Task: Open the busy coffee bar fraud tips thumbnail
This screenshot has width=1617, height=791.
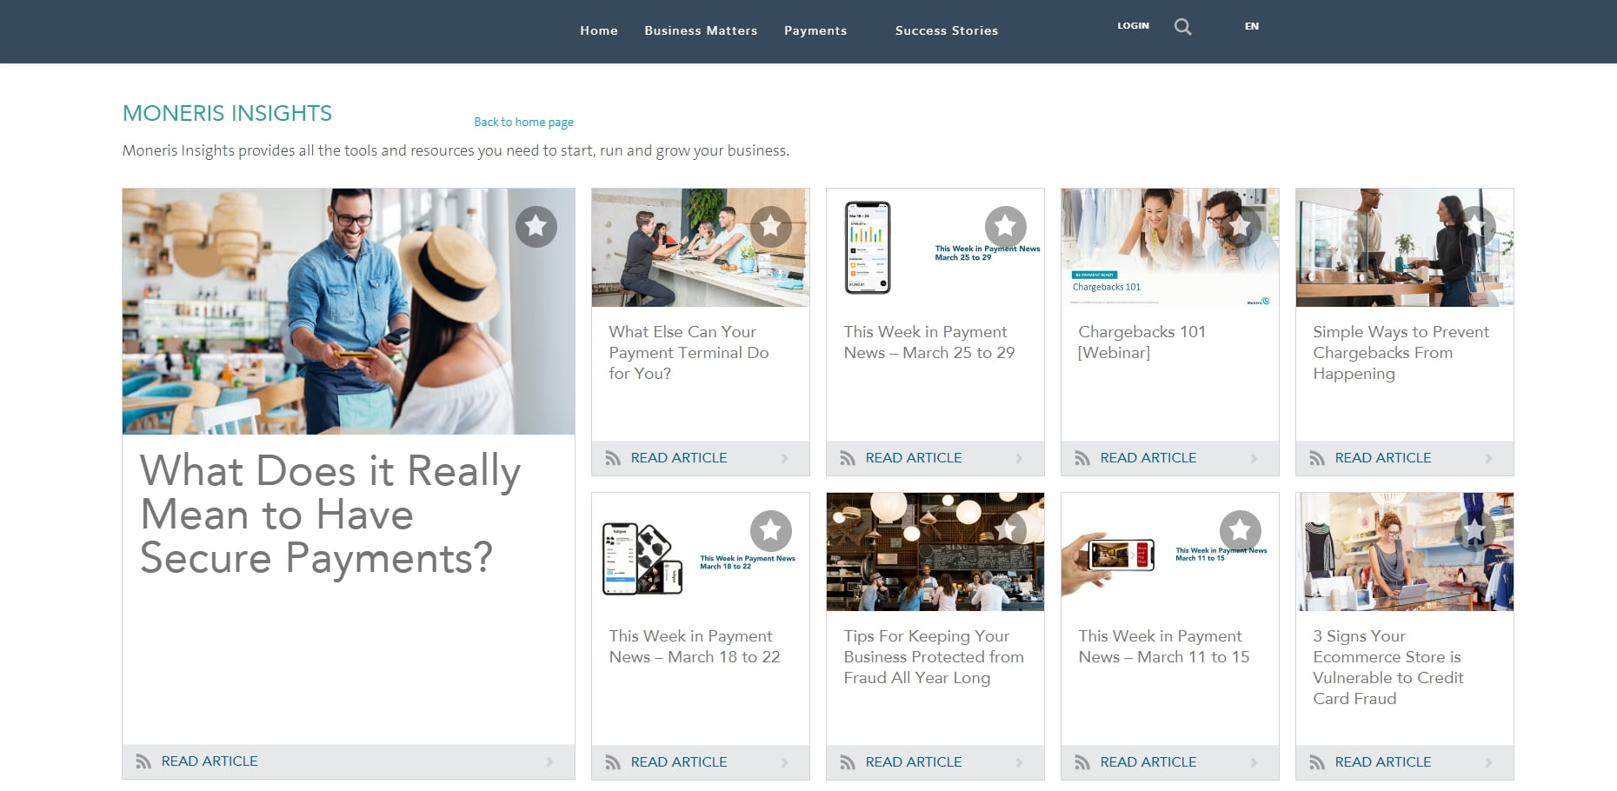Action: 935,552
